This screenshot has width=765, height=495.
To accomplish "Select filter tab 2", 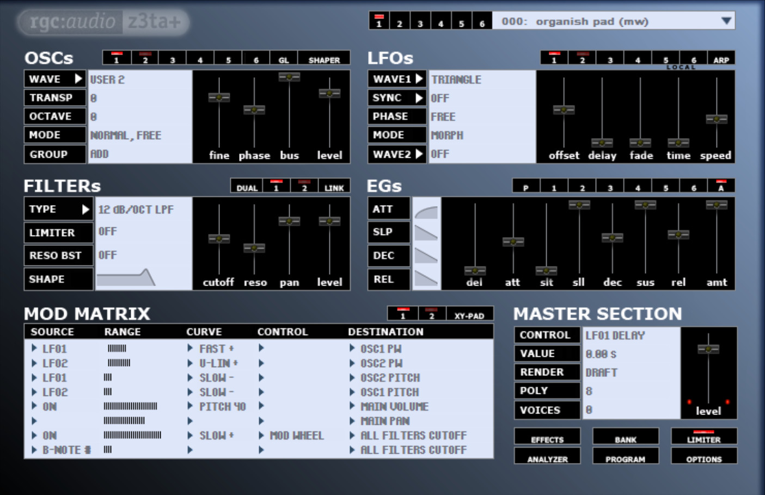I will (304, 186).
